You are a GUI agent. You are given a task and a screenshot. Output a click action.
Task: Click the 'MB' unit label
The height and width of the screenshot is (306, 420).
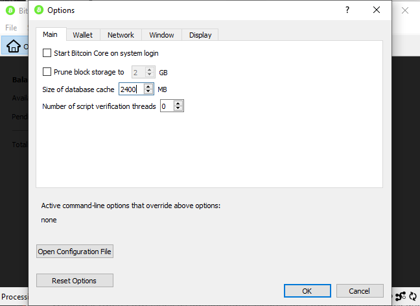pyautogui.click(x=162, y=89)
